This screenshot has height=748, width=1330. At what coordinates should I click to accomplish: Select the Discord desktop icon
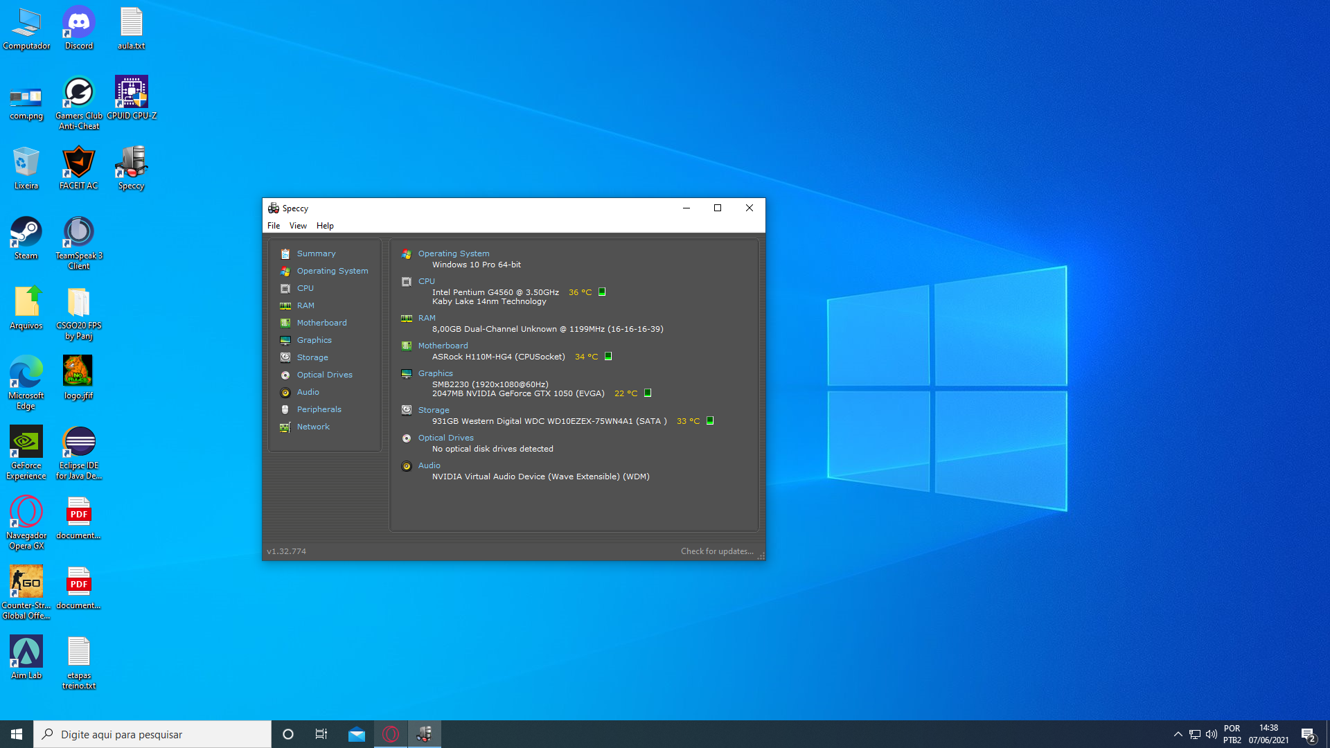click(79, 29)
